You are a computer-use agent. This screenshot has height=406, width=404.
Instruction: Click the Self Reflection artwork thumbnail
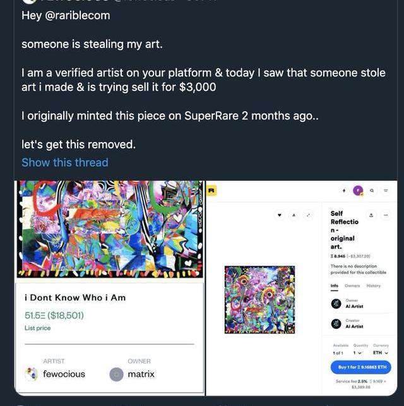[x=259, y=299]
